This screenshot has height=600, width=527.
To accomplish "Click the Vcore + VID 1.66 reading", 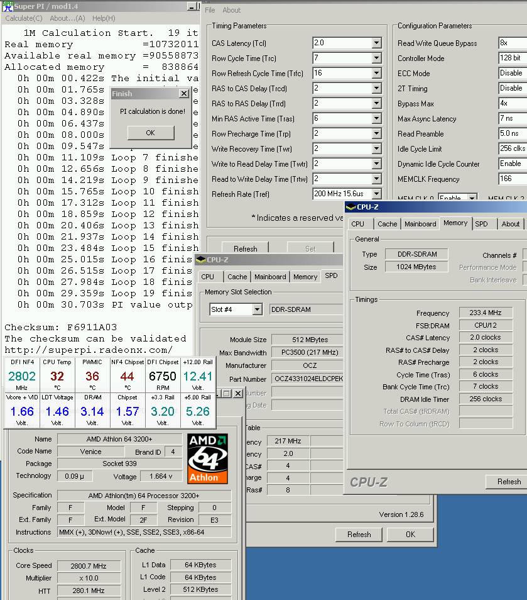I will tap(22, 412).
